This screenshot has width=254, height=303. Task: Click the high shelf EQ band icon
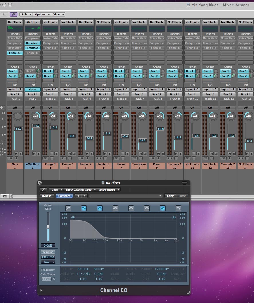[x=163, y=208]
